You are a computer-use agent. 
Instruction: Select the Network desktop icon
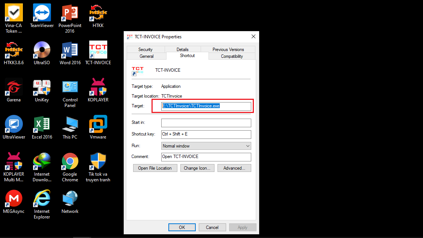70,202
